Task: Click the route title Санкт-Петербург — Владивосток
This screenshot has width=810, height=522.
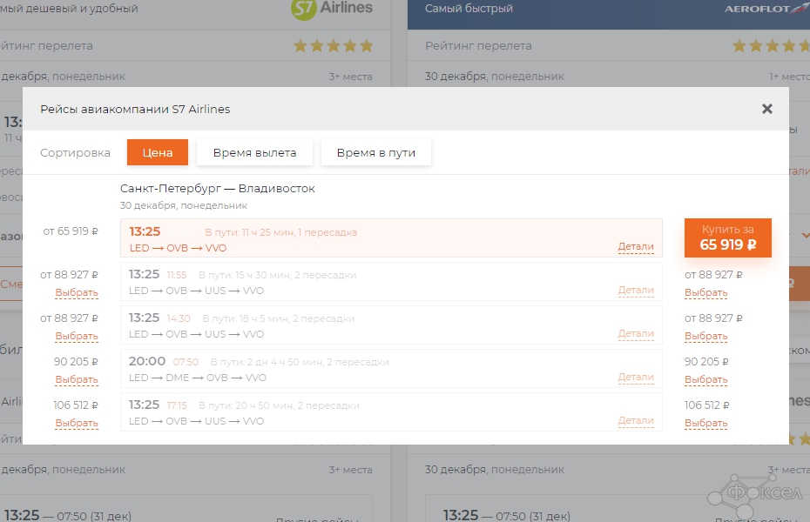Action: coord(218,188)
